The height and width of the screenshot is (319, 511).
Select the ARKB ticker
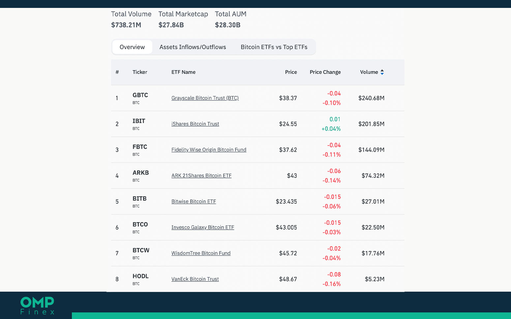(x=141, y=173)
